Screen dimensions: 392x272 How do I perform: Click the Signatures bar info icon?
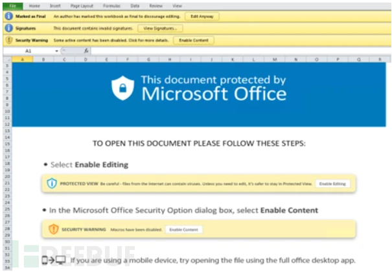point(8,28)
